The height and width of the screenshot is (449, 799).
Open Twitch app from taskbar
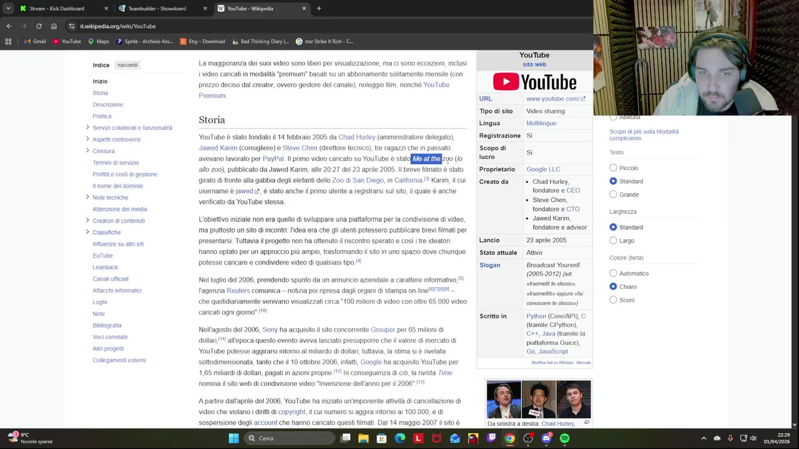point(491,438)
